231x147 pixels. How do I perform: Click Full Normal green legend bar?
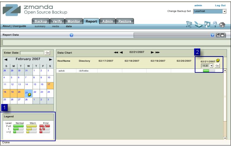(x=18, y=126)
